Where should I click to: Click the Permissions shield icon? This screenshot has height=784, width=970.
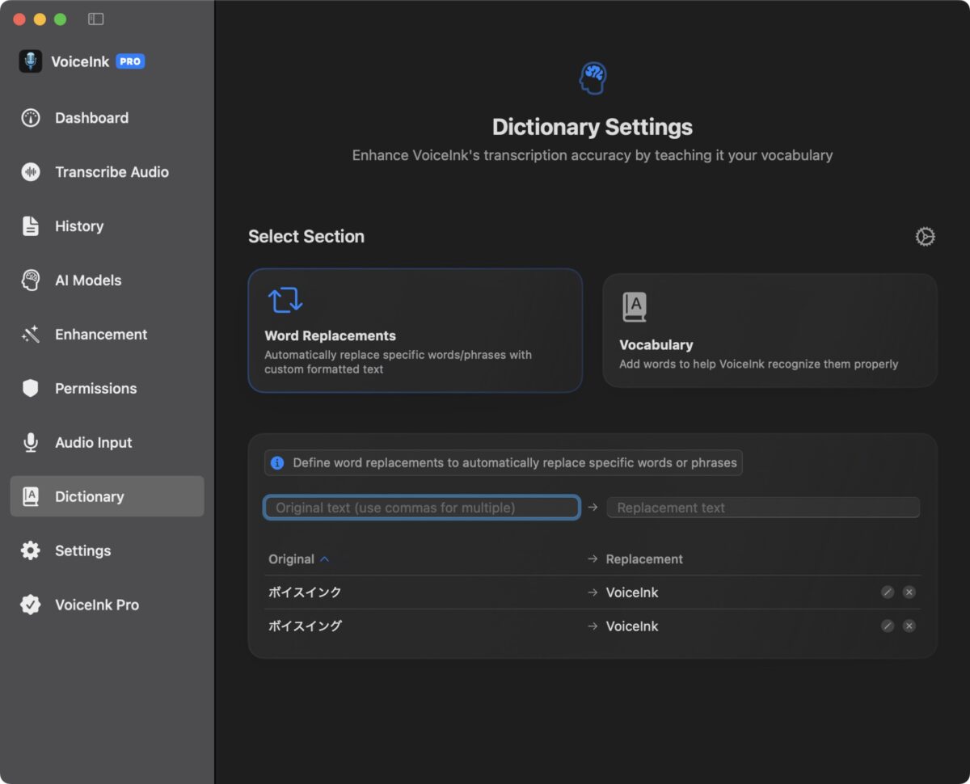31,389
